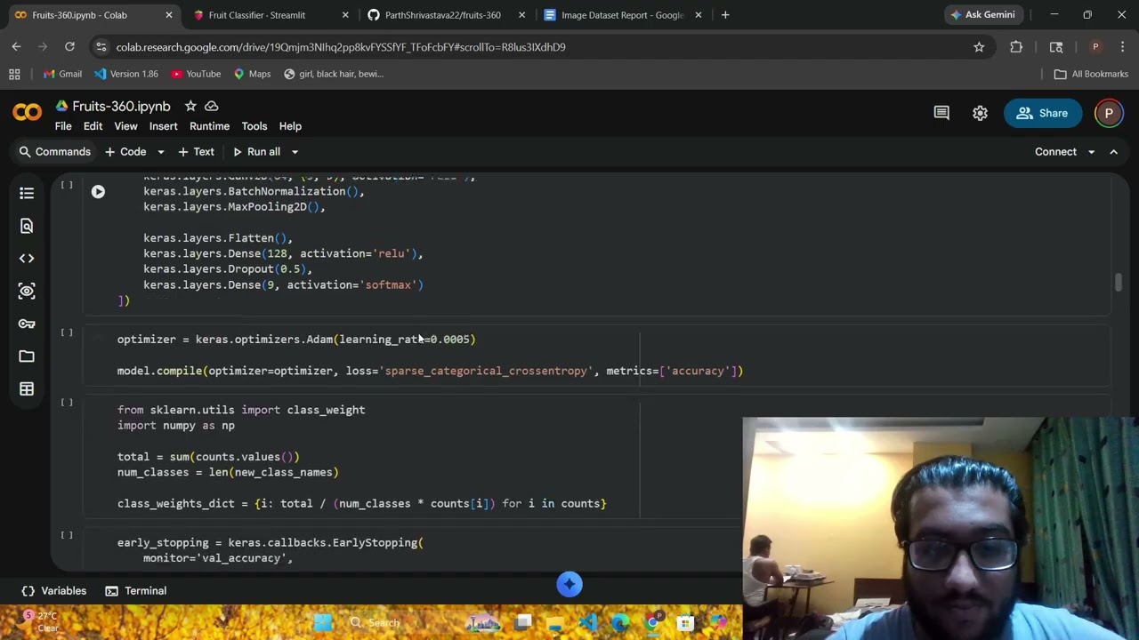Viewport: 1139px width, 640px height.
Task: Run the model definition cell
Action: point(98,191)
